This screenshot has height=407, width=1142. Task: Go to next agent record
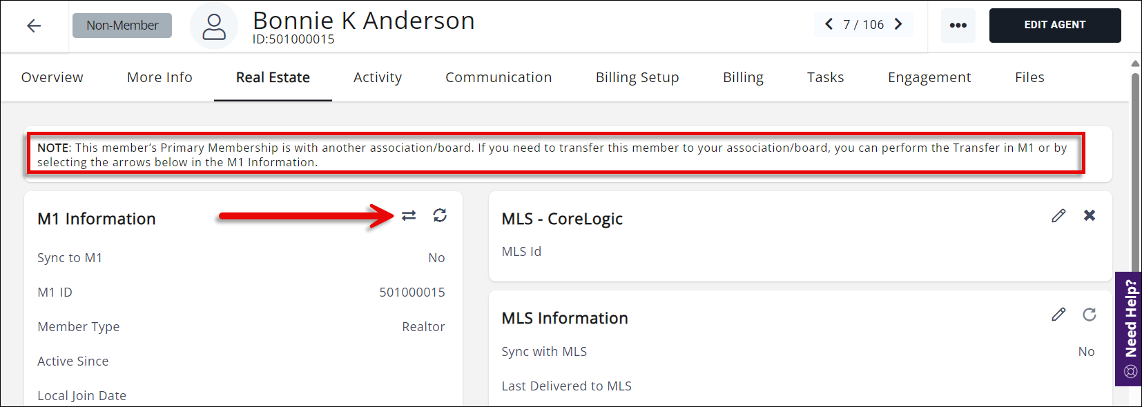[x=898, y=24]
